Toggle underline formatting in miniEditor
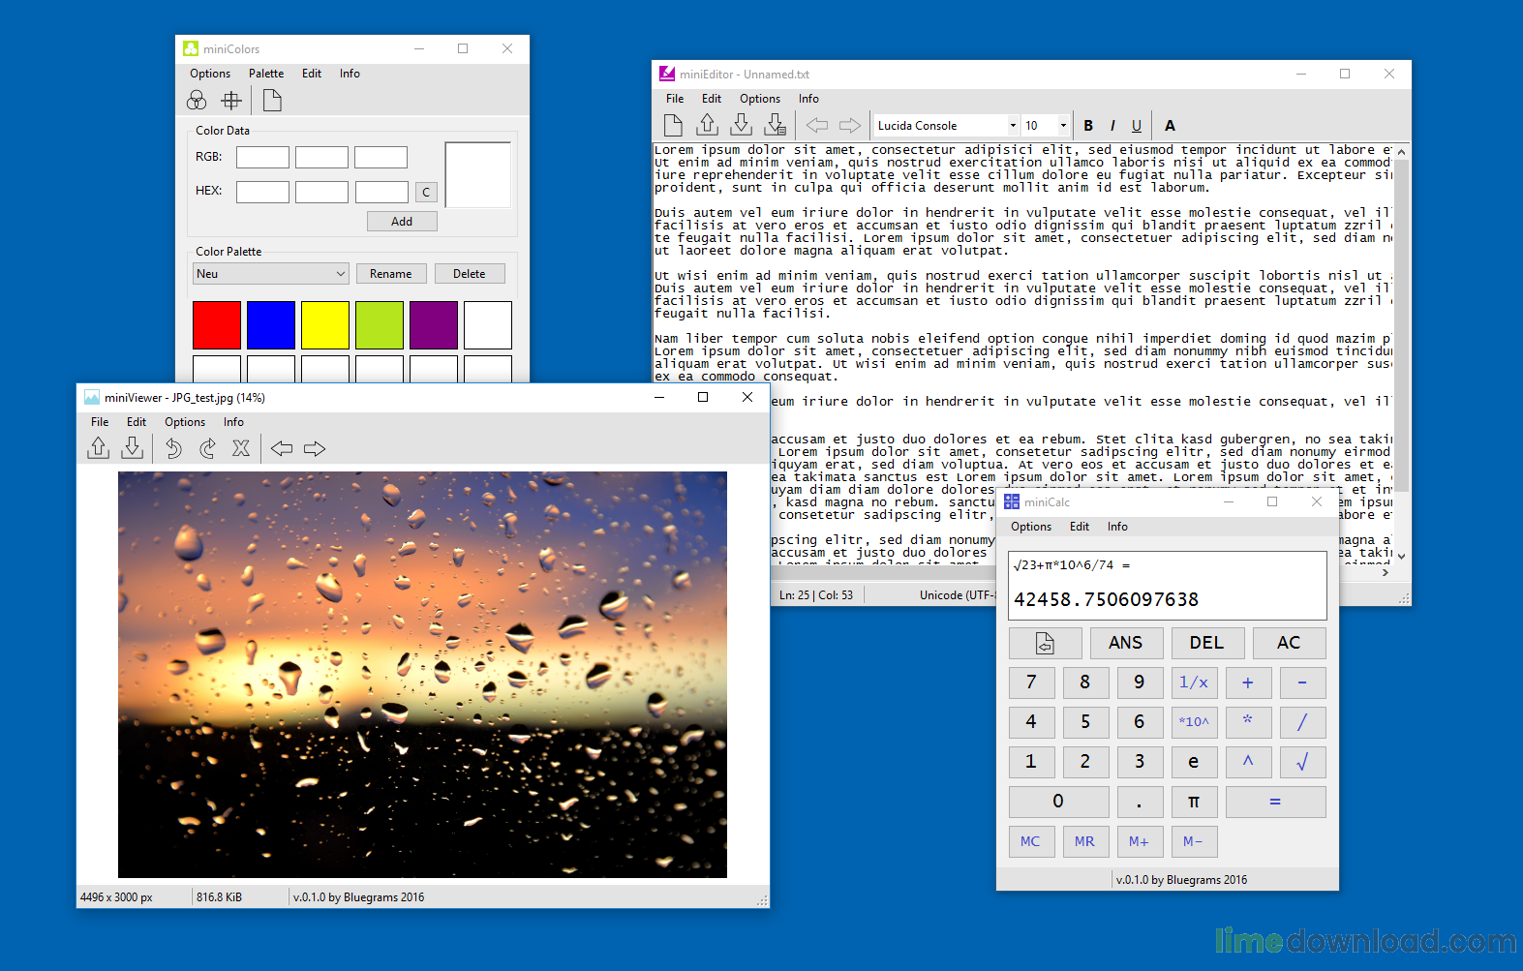The height and width of the screenshot is (971, 1523). point(1137,126)
